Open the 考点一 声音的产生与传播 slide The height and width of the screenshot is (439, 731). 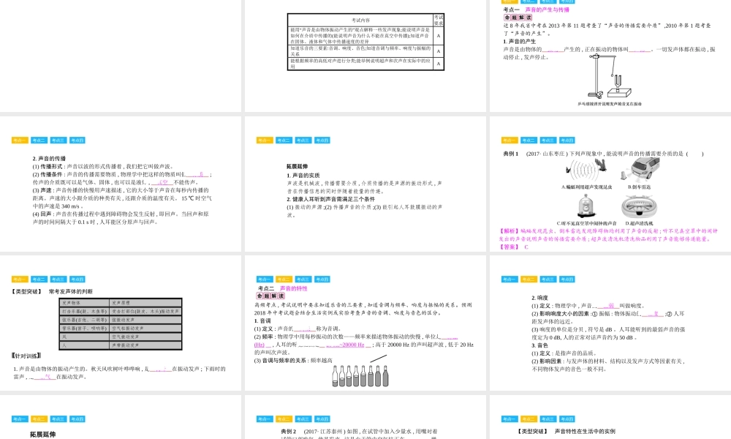[x=610, y=56]
